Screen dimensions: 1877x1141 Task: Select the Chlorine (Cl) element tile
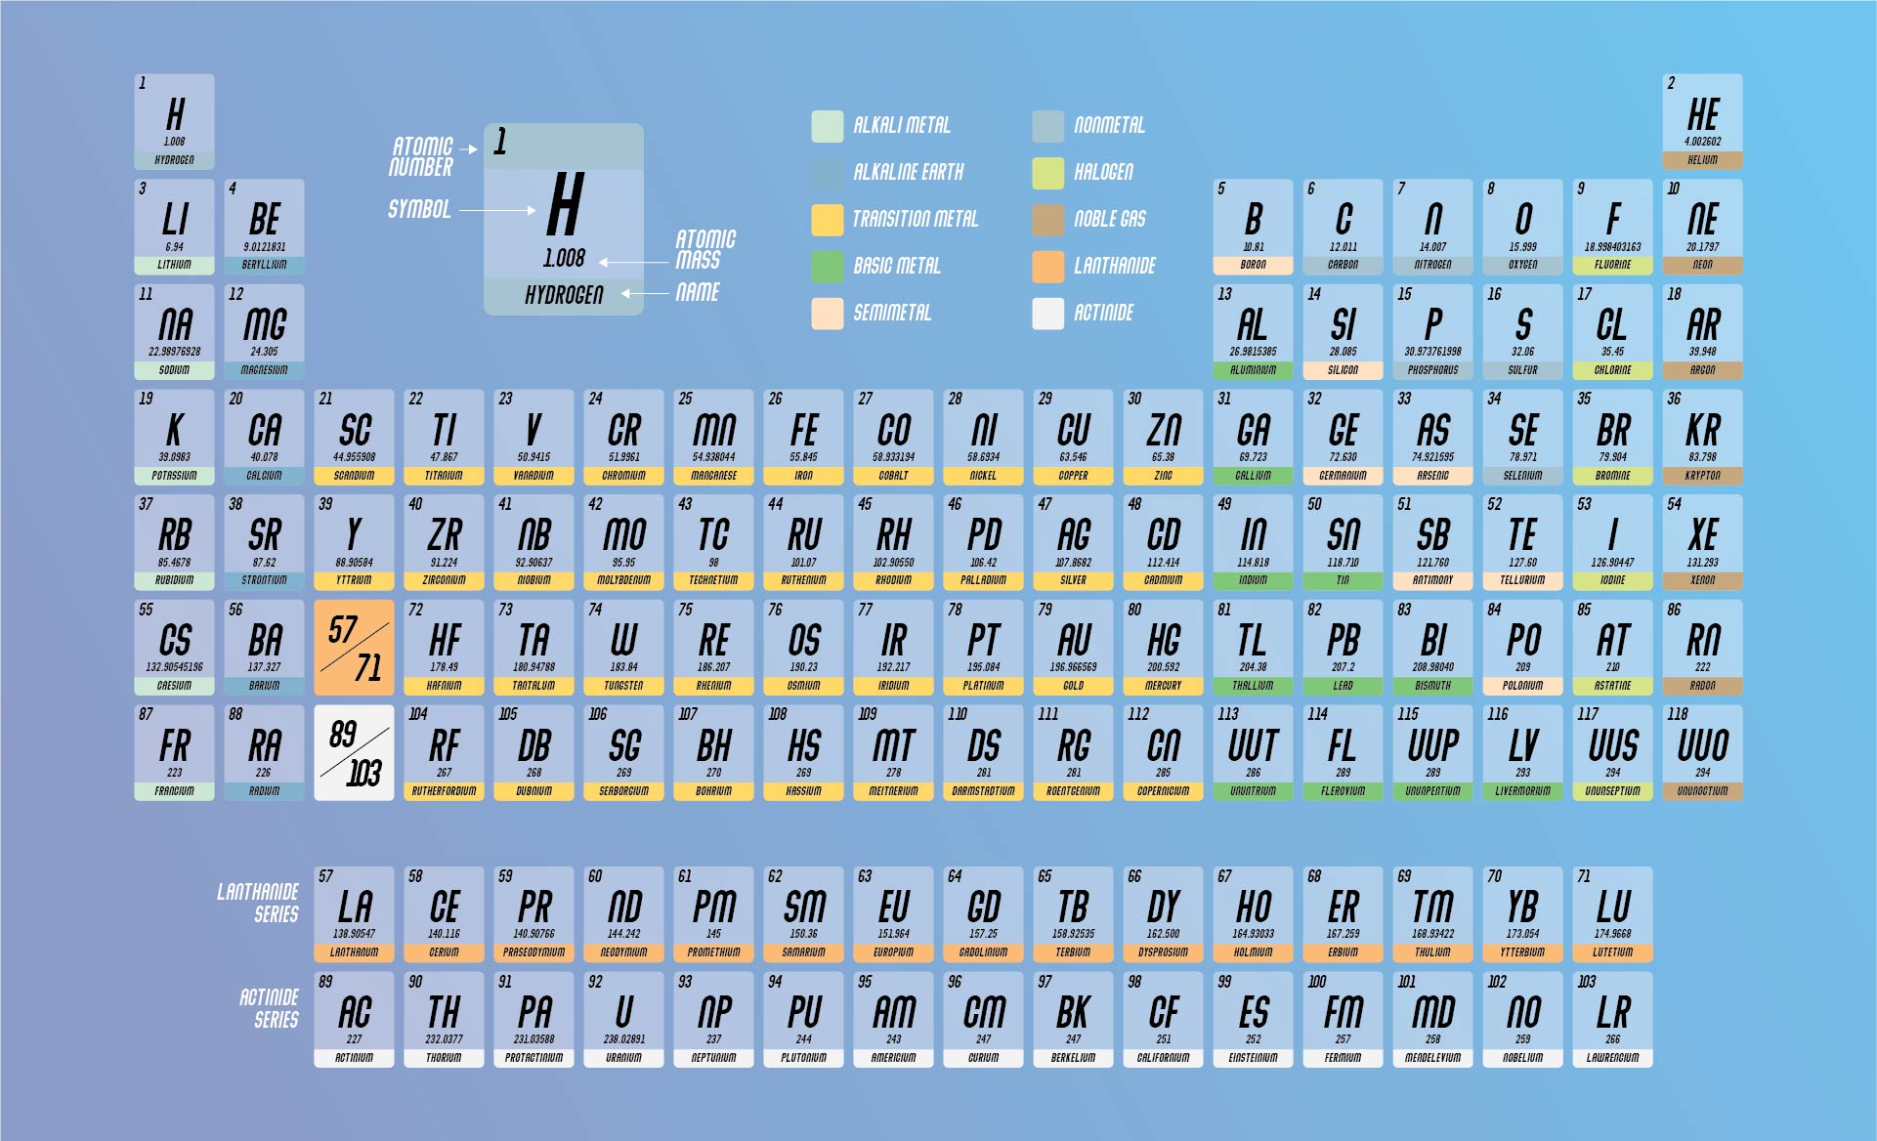[x=1613, y=332]
